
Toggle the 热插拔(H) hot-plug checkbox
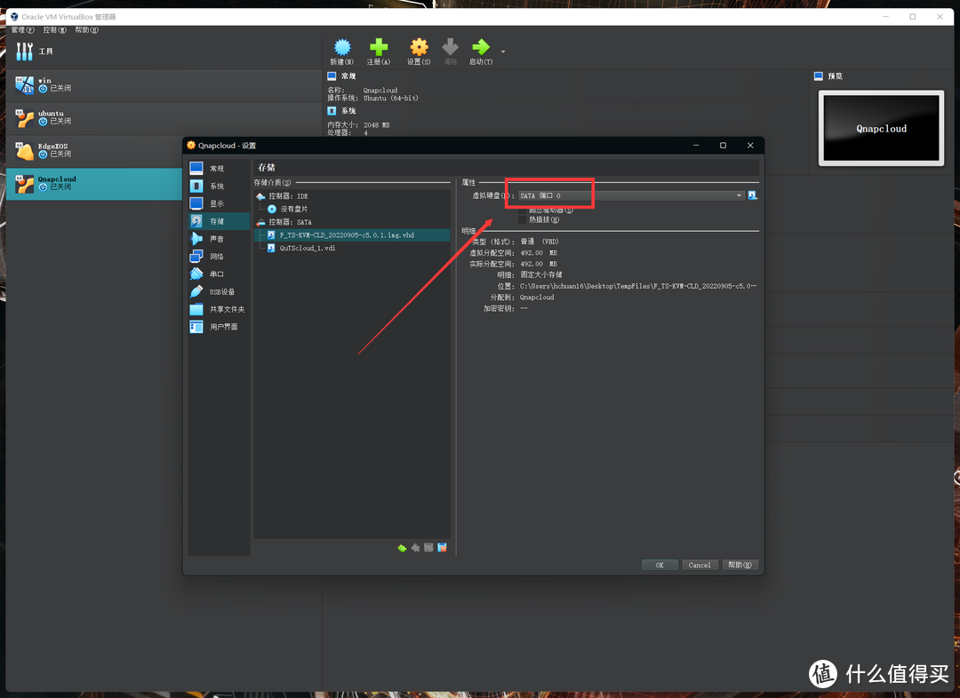point(523,219)
